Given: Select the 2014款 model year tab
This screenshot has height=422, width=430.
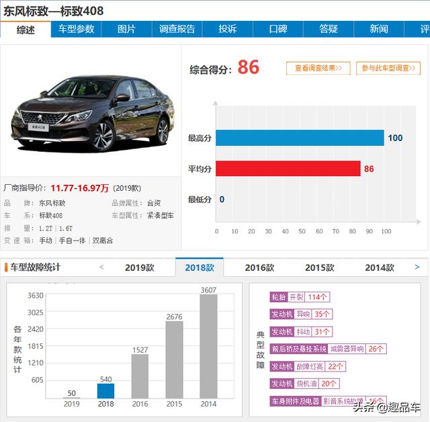Looking at the screenshot, I should (380, 267).
